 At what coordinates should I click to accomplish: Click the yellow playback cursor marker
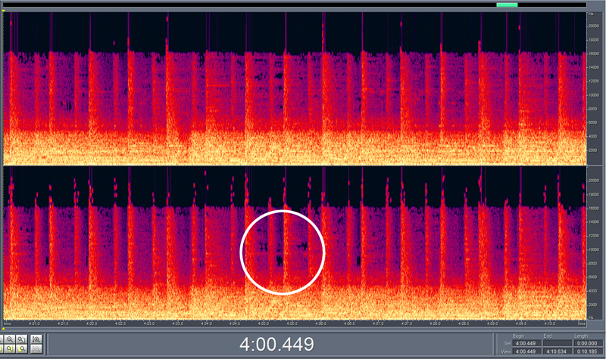point(5,10)
